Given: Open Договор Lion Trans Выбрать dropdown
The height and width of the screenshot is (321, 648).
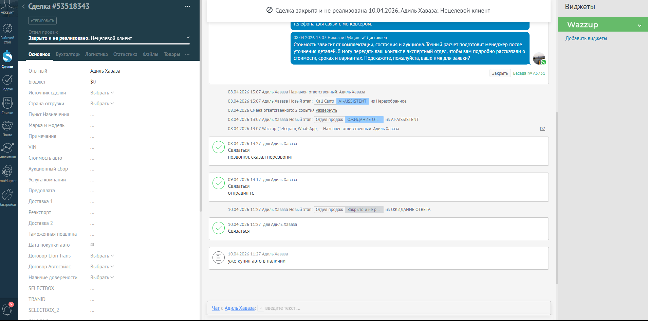Looking at the screenshot, I should [102, 256].
